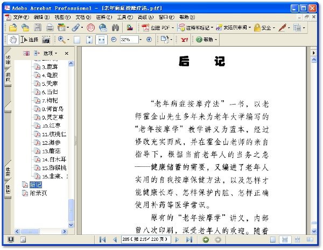Switch to the Comments side tab

pyautogui.click(x=8, y=189)
